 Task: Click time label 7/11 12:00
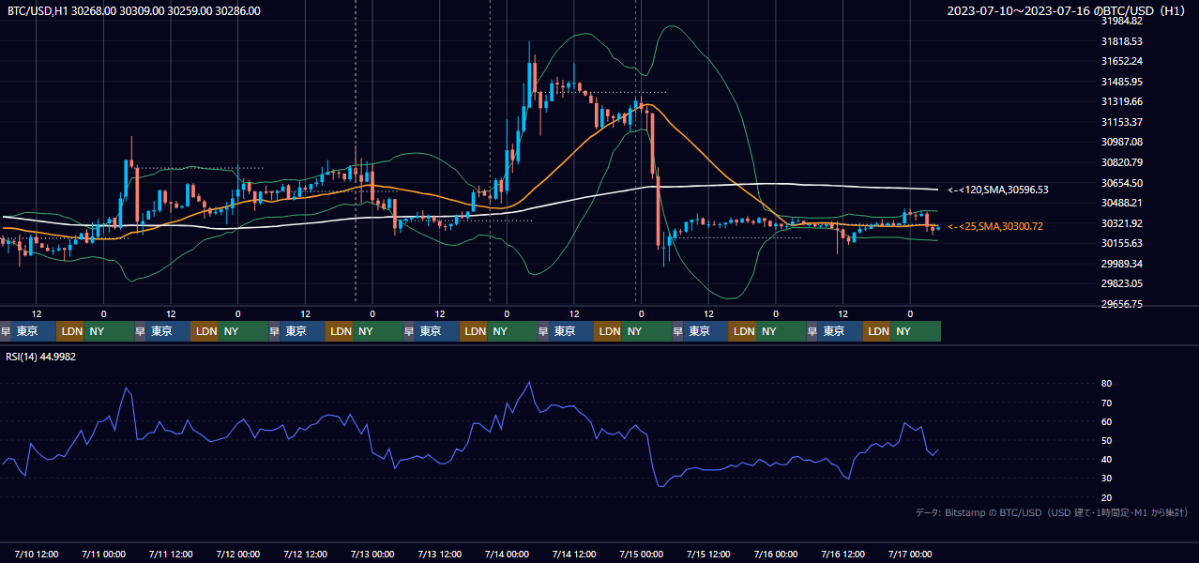point(171,554)
